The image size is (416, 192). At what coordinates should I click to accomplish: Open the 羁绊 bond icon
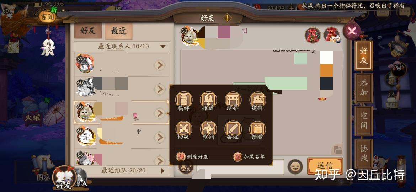(183, 101)
